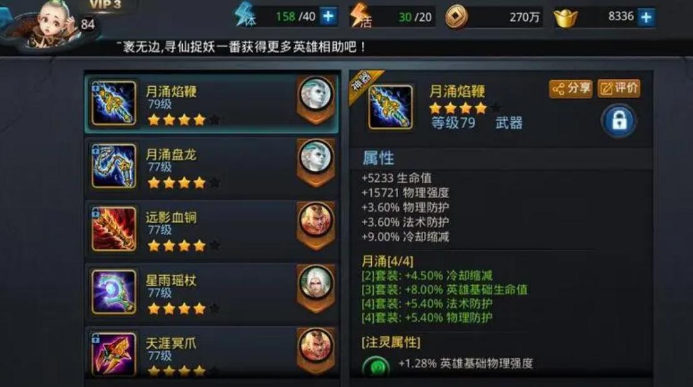Tap the green 注灵 spirit gem icon

[x=376, y=366]
